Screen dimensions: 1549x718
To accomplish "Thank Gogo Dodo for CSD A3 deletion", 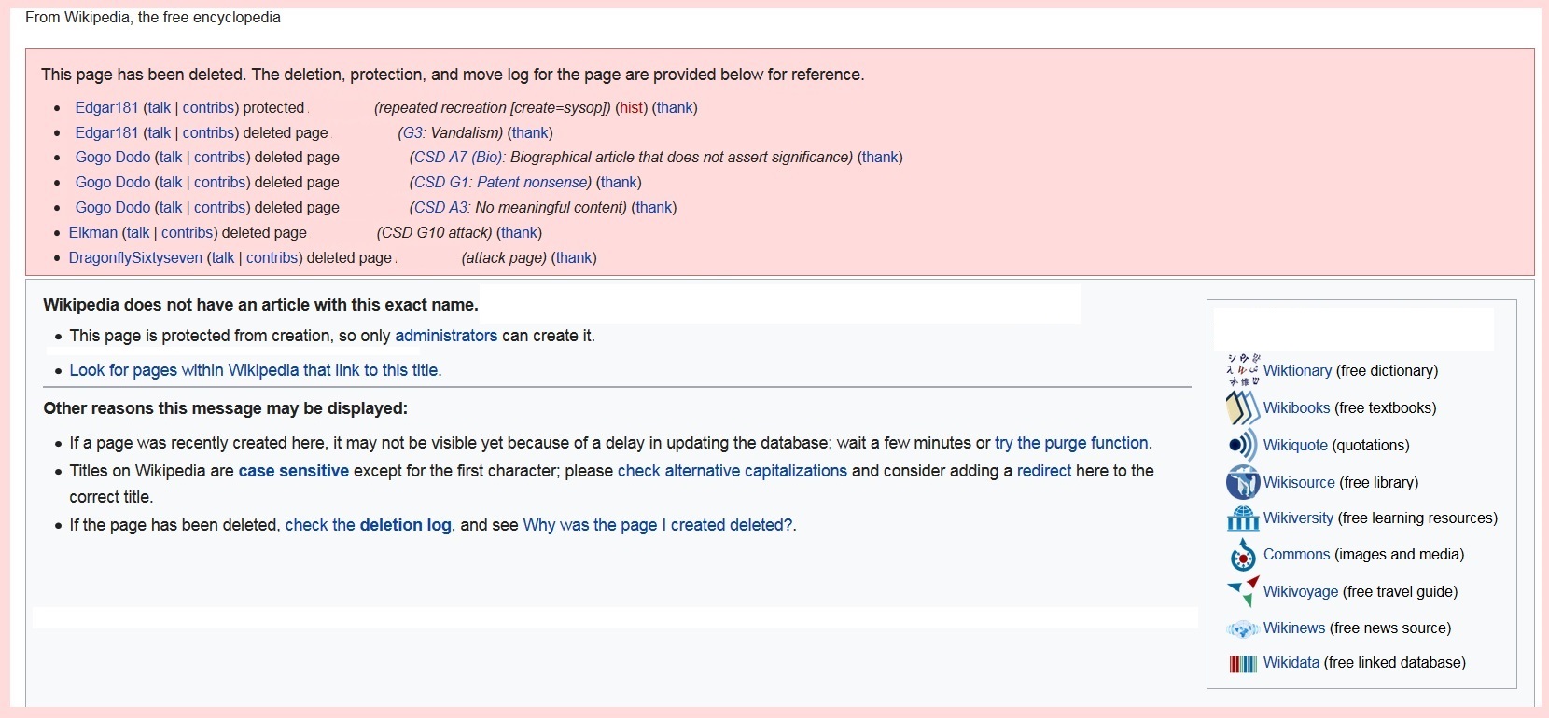I will 654,207.
